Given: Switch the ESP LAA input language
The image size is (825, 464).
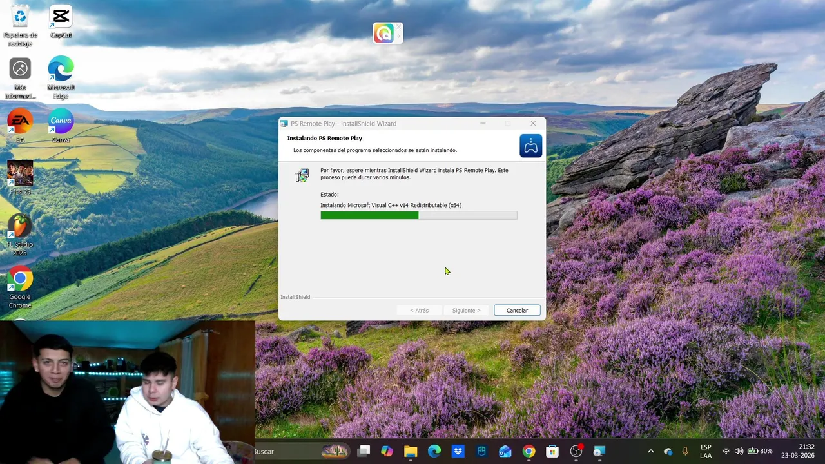Looking at the screenshot, I should 706,451.
